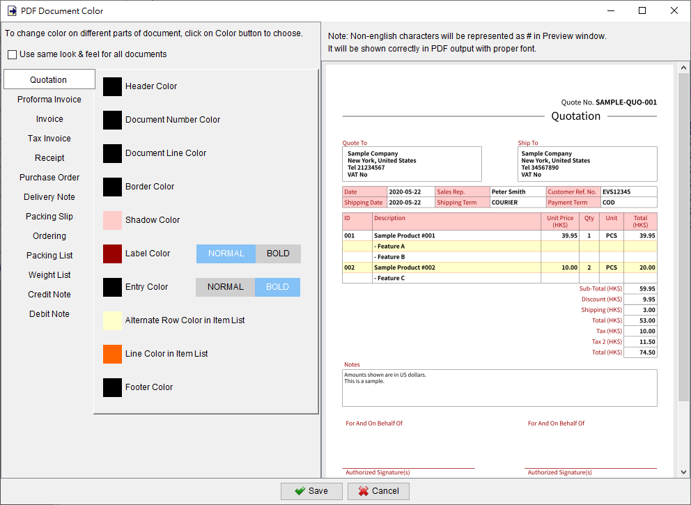Click 'EVS12345' customer reference value
The width and height of the screenshot is (691, 505).
click(616, 192)
